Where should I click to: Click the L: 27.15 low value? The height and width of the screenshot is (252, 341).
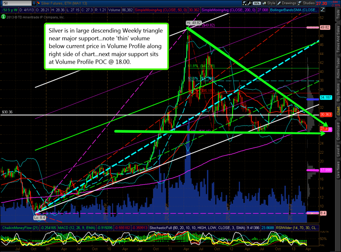(73, 10)
